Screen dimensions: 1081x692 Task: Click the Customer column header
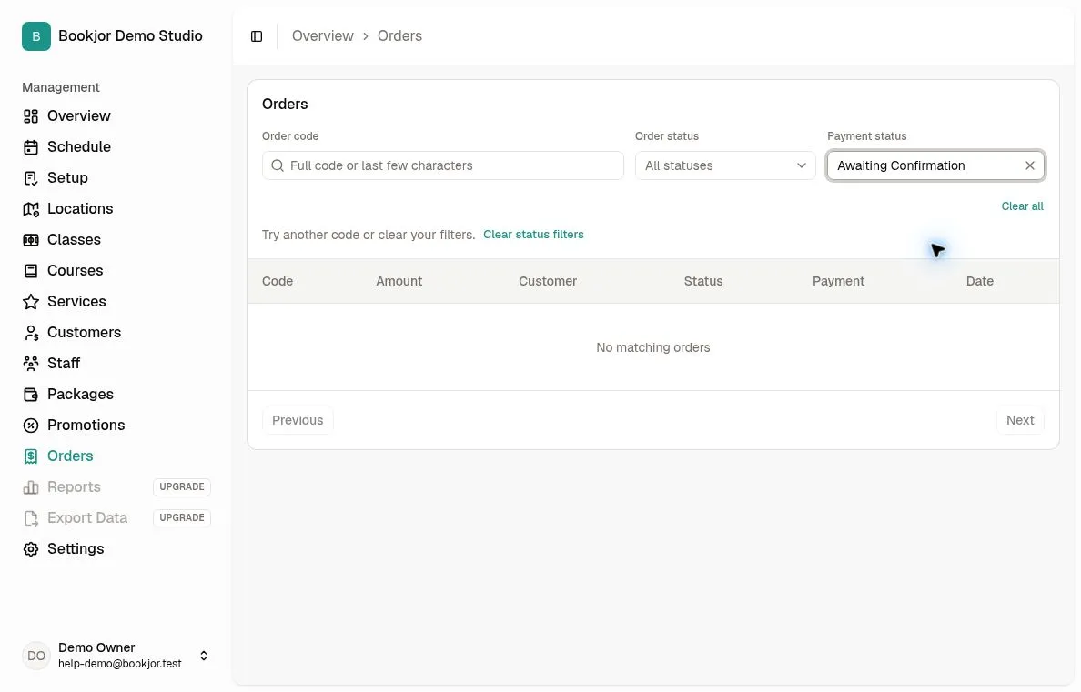(548, 282)
